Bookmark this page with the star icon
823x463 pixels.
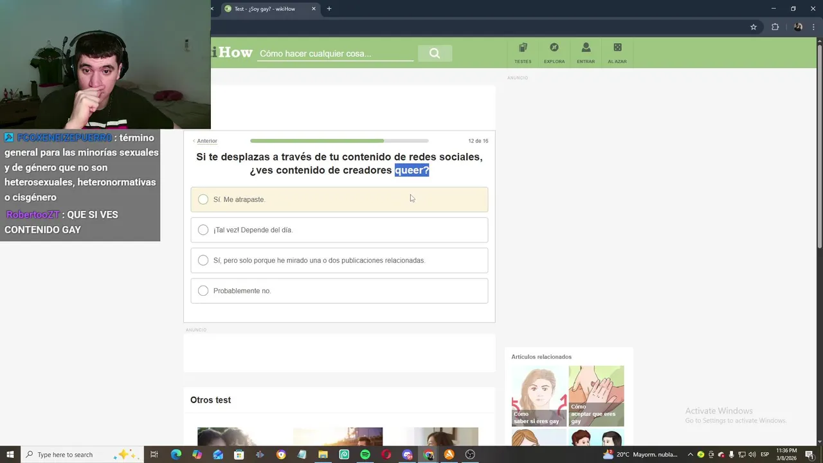pyautogui.click(x=754, y=27)
